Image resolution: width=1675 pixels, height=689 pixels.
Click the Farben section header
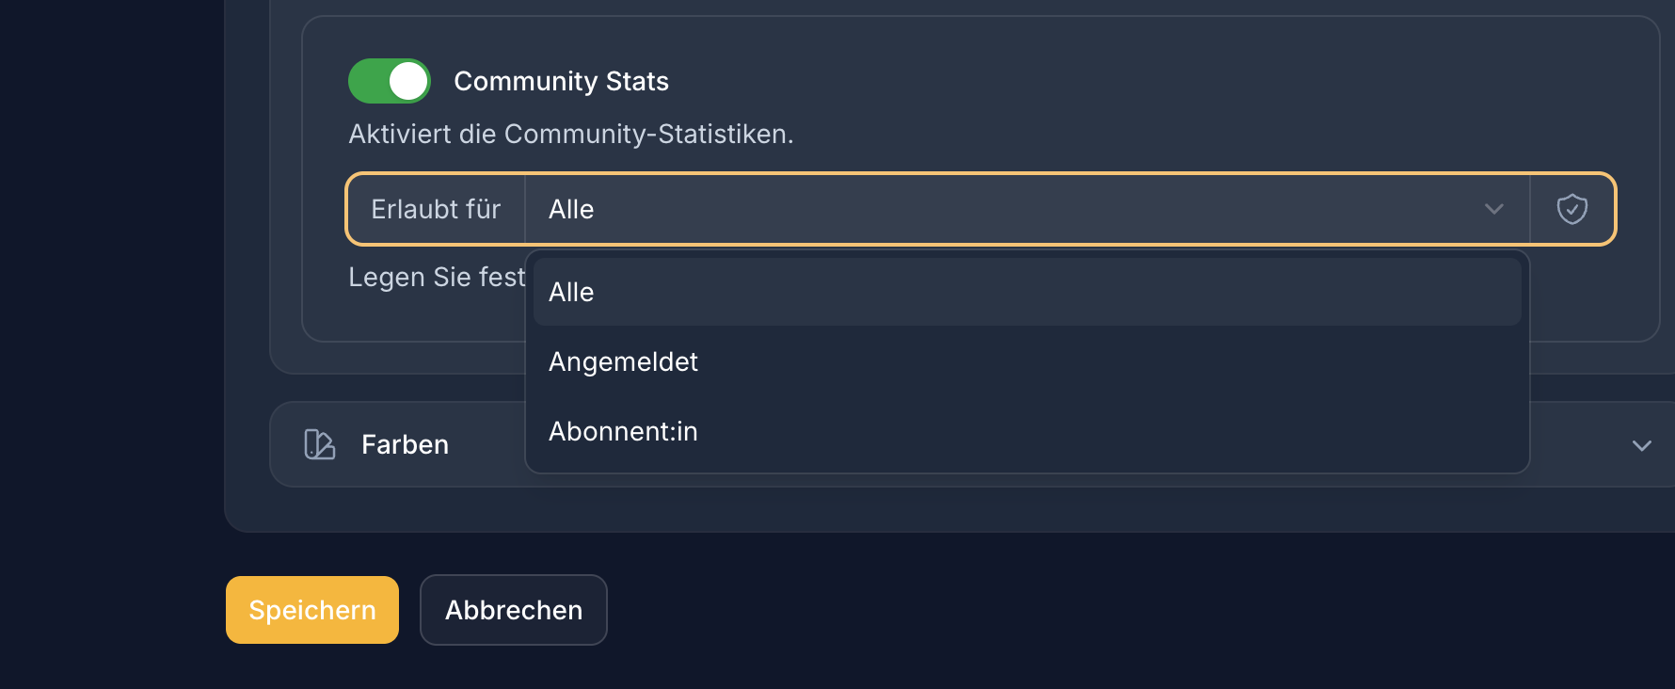[404, 444]
